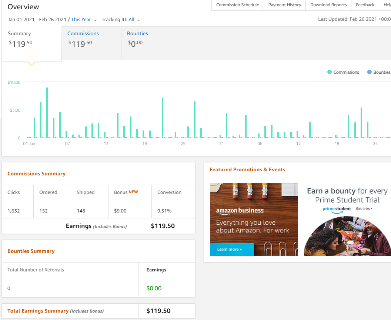The width and height of the screenshot is (391, 320).
Task: Toggle the Commissions legend dot
Action: [x=330, y=72]
